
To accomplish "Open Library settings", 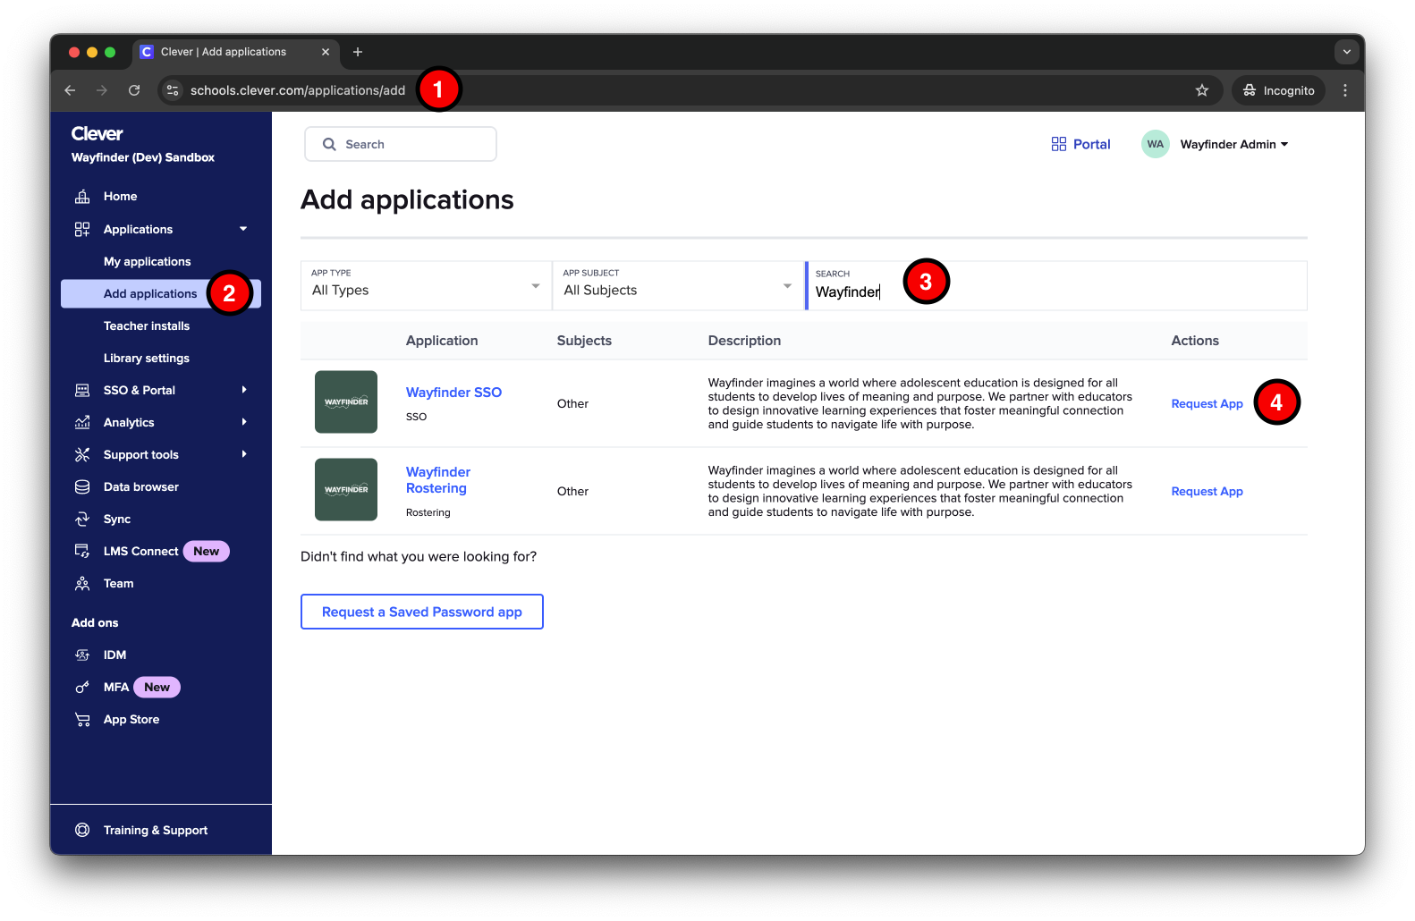I will click(147, 359).
